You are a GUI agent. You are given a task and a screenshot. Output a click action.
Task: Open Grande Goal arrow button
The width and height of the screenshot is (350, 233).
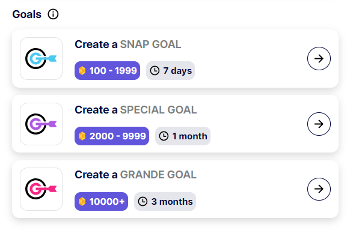[x=319, y=189]
